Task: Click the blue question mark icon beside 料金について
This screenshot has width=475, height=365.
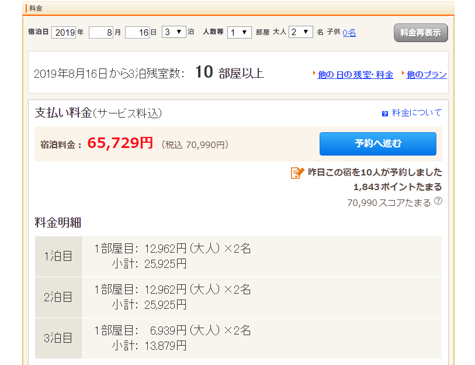Action: click(384, 113)
